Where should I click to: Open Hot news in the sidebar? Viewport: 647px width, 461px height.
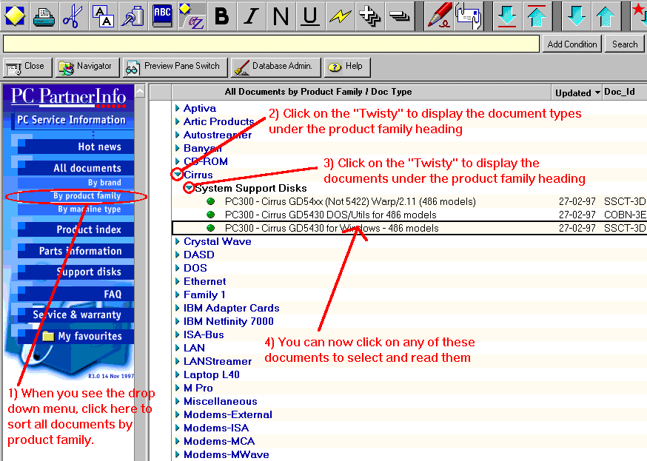pos(99,147)
